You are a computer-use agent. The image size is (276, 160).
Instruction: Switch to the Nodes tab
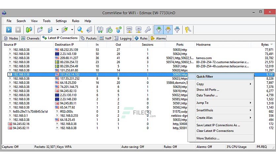(x=11, y=38)
